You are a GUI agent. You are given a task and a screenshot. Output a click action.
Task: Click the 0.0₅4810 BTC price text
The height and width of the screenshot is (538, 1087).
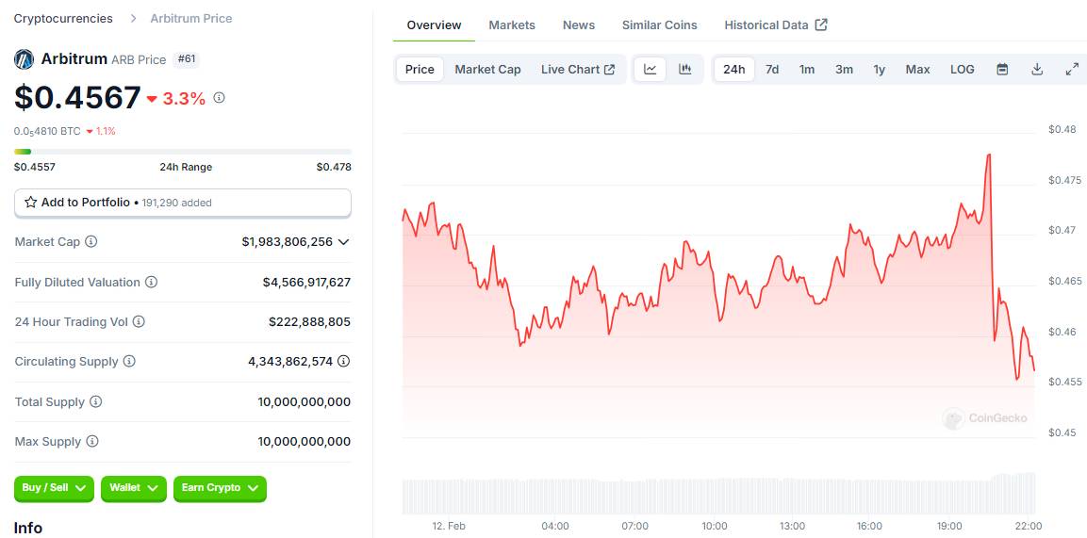[47, 131]
